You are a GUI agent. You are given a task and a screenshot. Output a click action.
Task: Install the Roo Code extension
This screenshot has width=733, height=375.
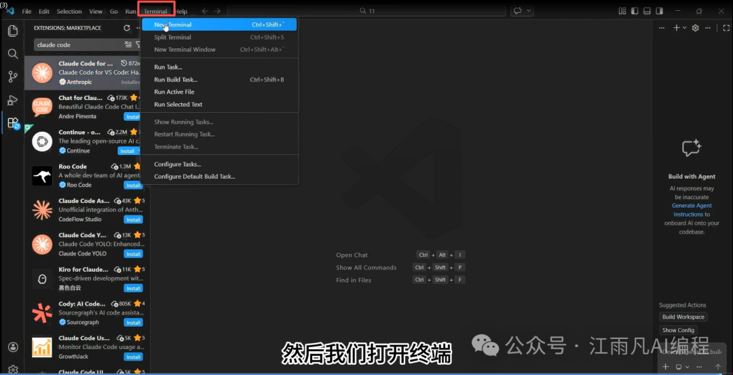click(133, 185)
